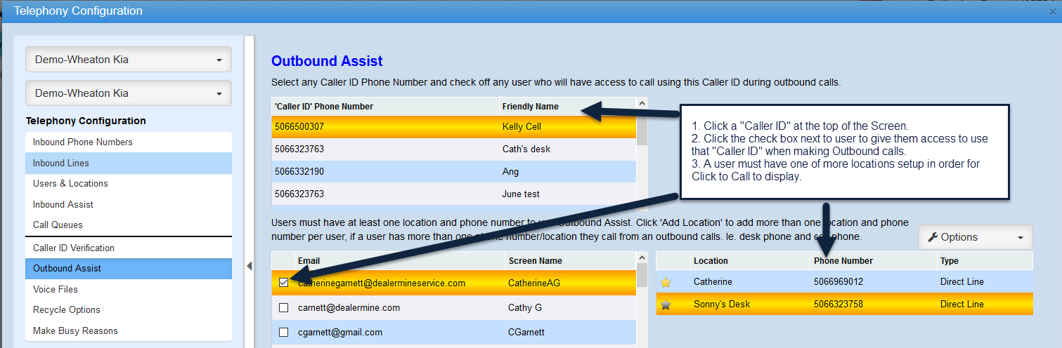Select the Voice Files menu item
Screen dimensions: 1062x348
(56, 290)
